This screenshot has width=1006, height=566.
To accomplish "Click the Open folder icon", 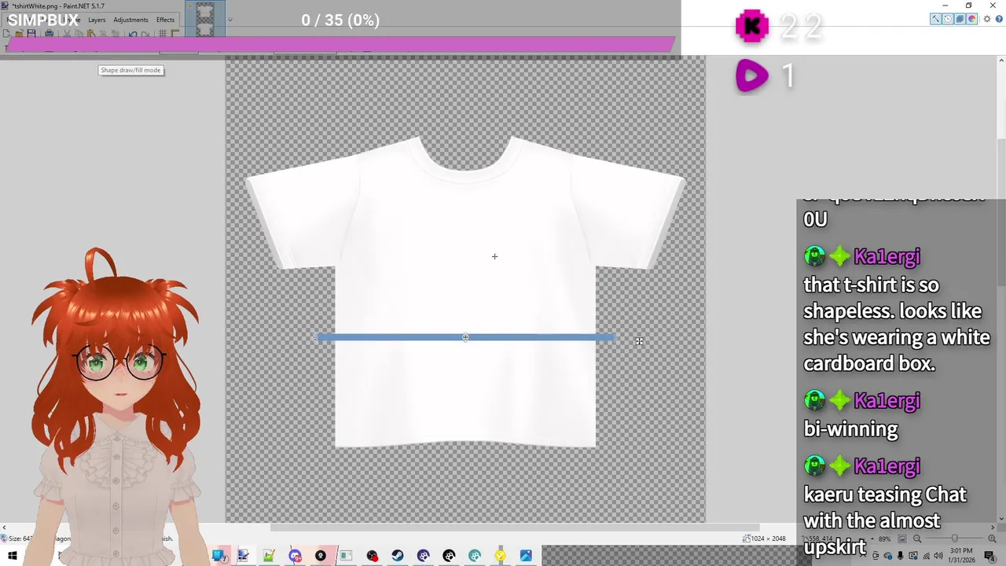I will click(x=19, y=33).
